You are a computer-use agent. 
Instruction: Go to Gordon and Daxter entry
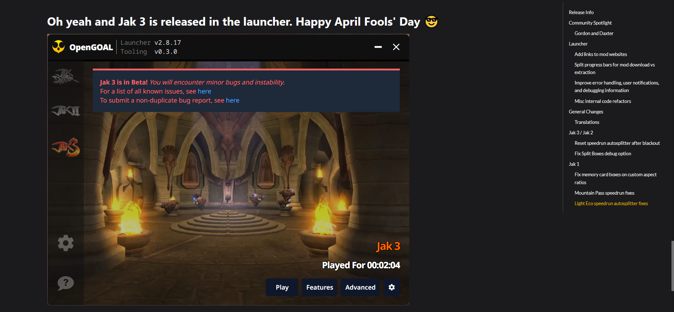(594, 33)
